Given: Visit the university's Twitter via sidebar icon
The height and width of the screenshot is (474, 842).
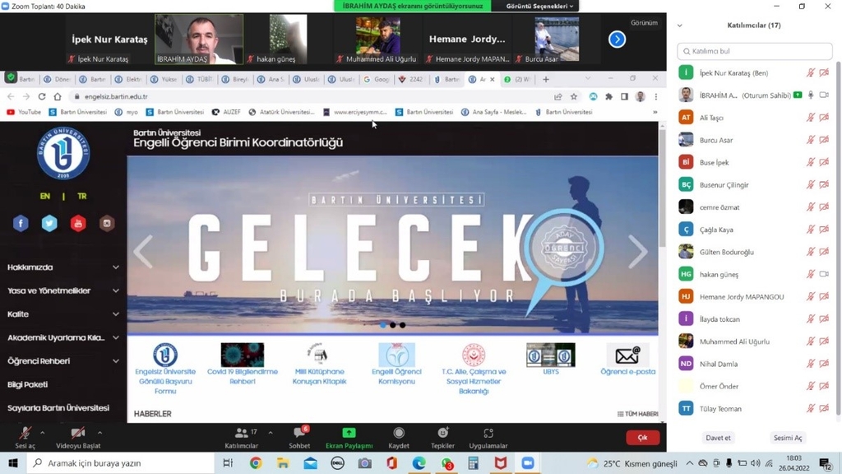Looking at the screenshot, I should (49, 223).
